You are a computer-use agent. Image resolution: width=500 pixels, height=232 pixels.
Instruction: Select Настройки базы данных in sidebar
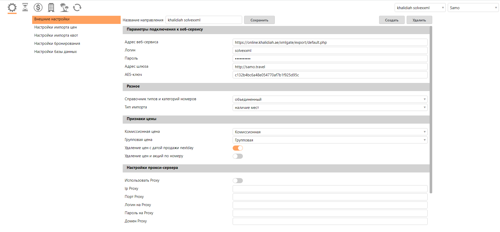click(x=56, y=52)
